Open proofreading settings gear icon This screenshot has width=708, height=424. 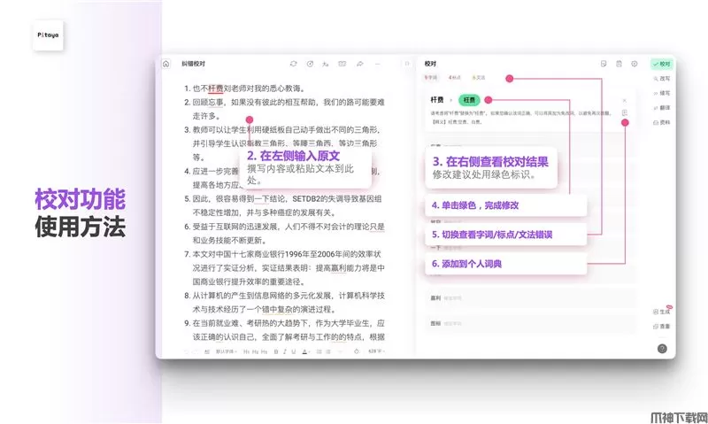pyautogui.click(x=635, y=64)
